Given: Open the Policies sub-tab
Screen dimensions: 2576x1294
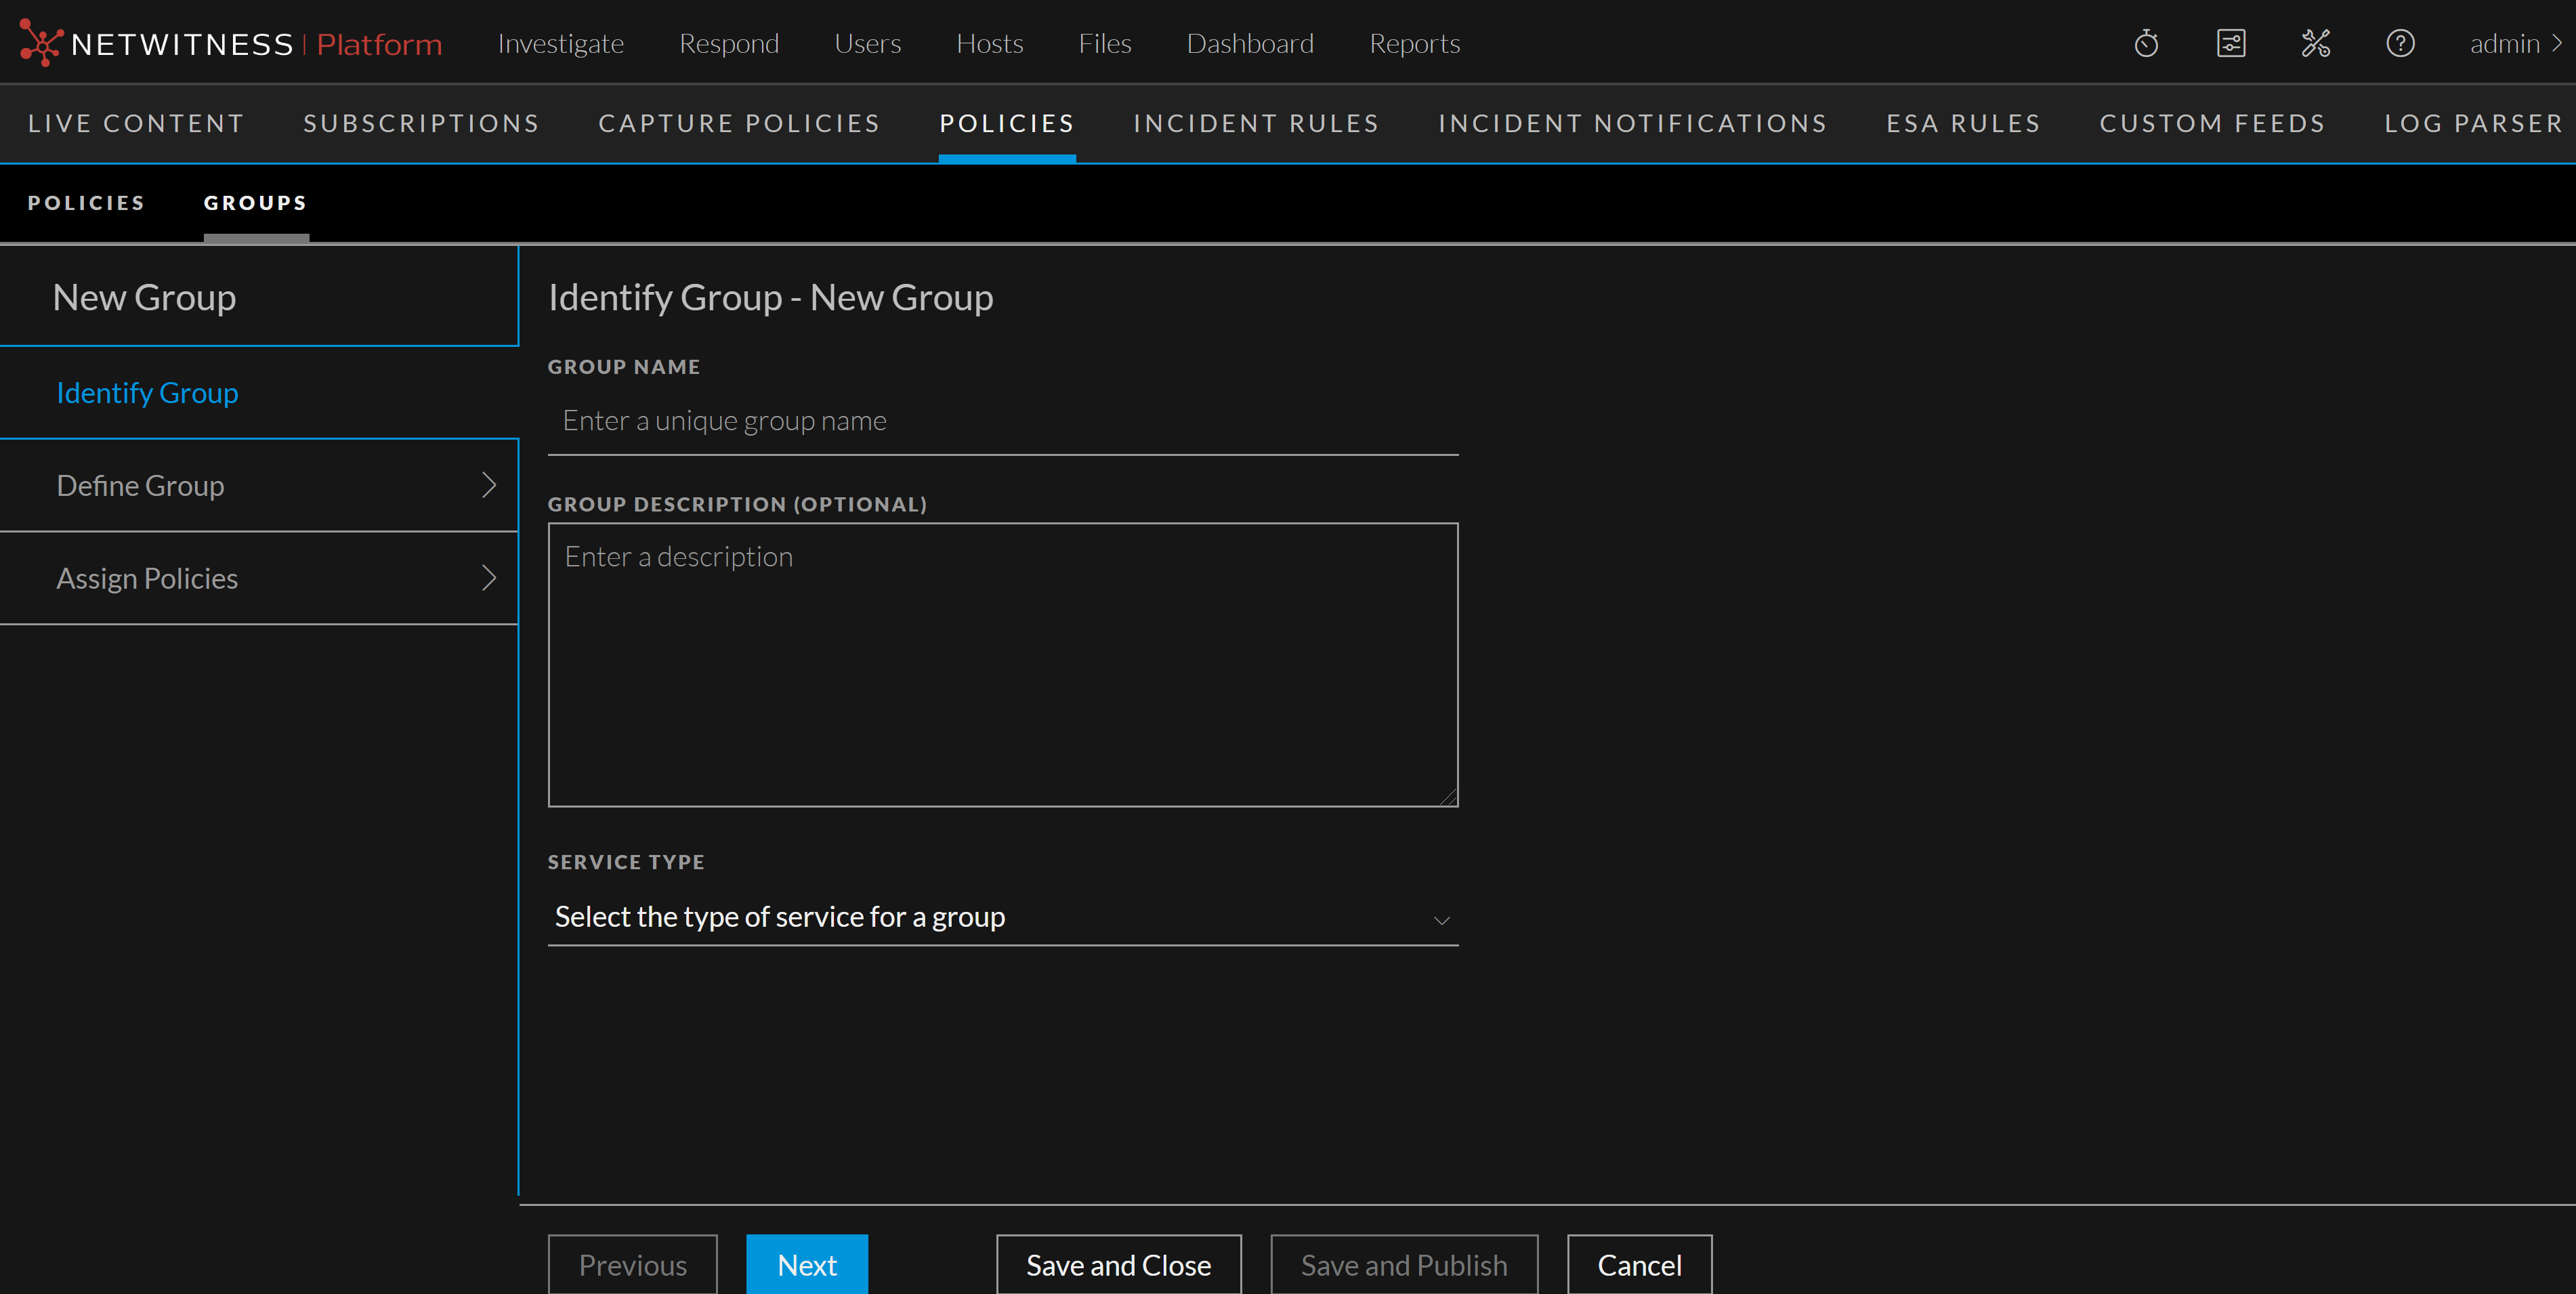Looking at the screenshot, I should (x=86, y=203).
